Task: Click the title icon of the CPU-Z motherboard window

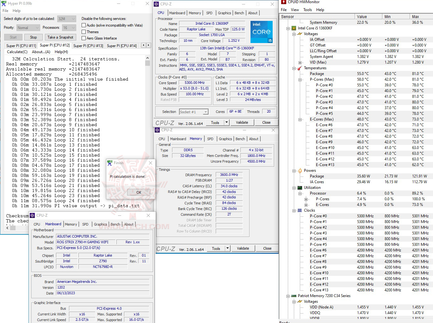Action: (32, 215)
